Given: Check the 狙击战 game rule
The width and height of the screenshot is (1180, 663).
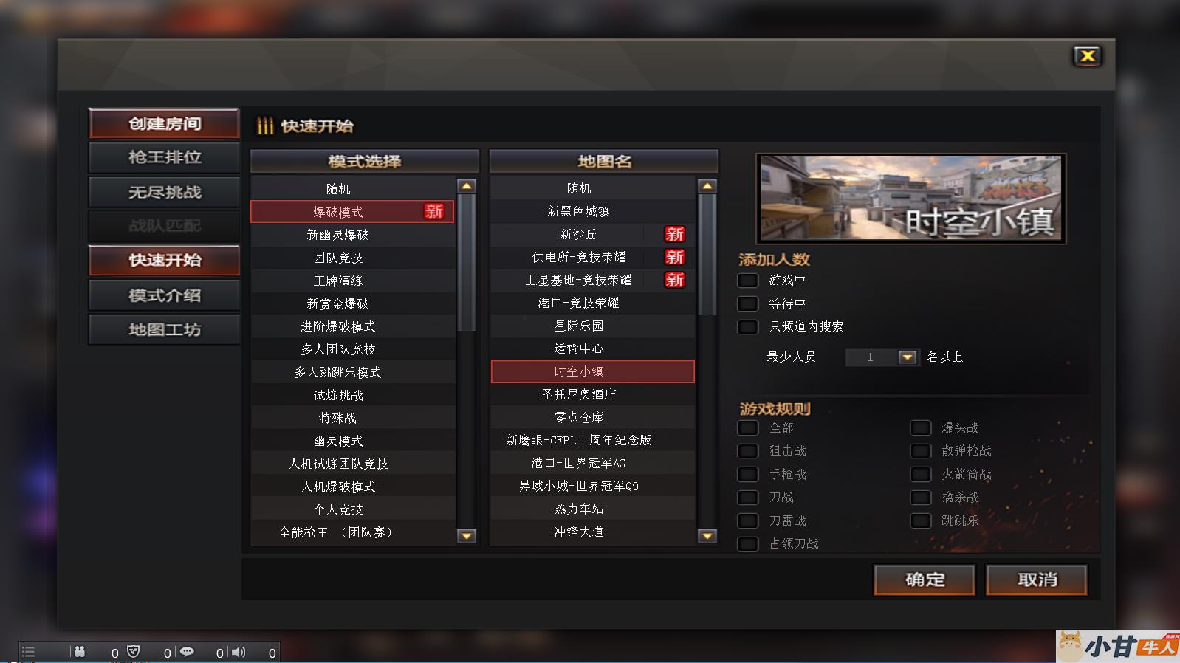Looking at the screenshot, I should [x=748, y=450].
